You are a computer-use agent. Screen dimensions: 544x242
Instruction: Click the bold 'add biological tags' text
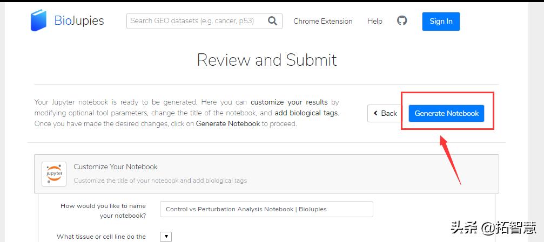pos(306,113)
